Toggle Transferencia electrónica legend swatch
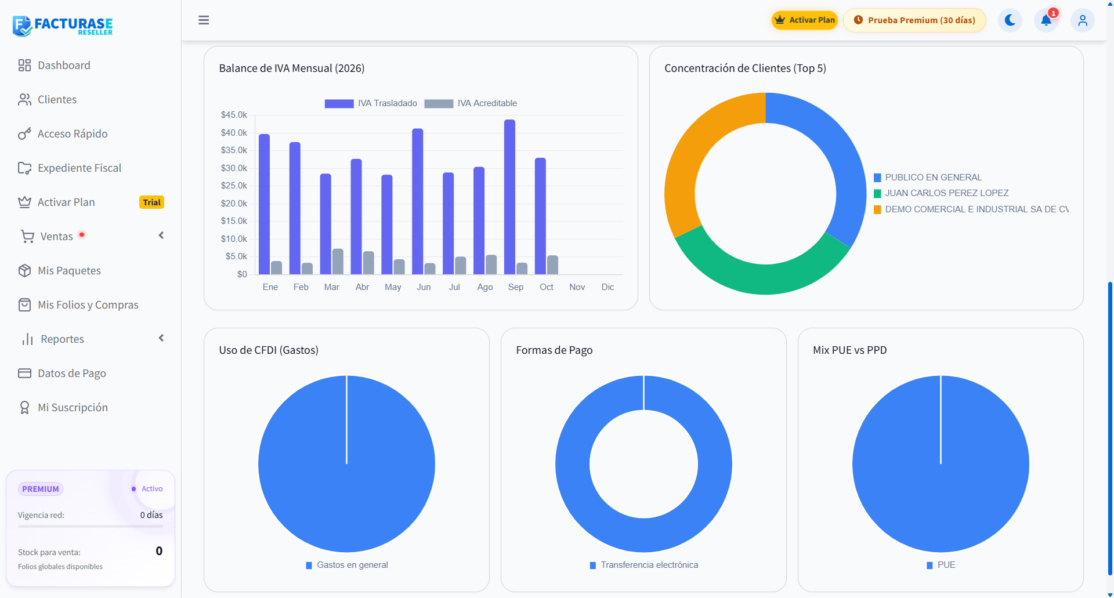The image size is (1114, 598). tap(593, 566)
